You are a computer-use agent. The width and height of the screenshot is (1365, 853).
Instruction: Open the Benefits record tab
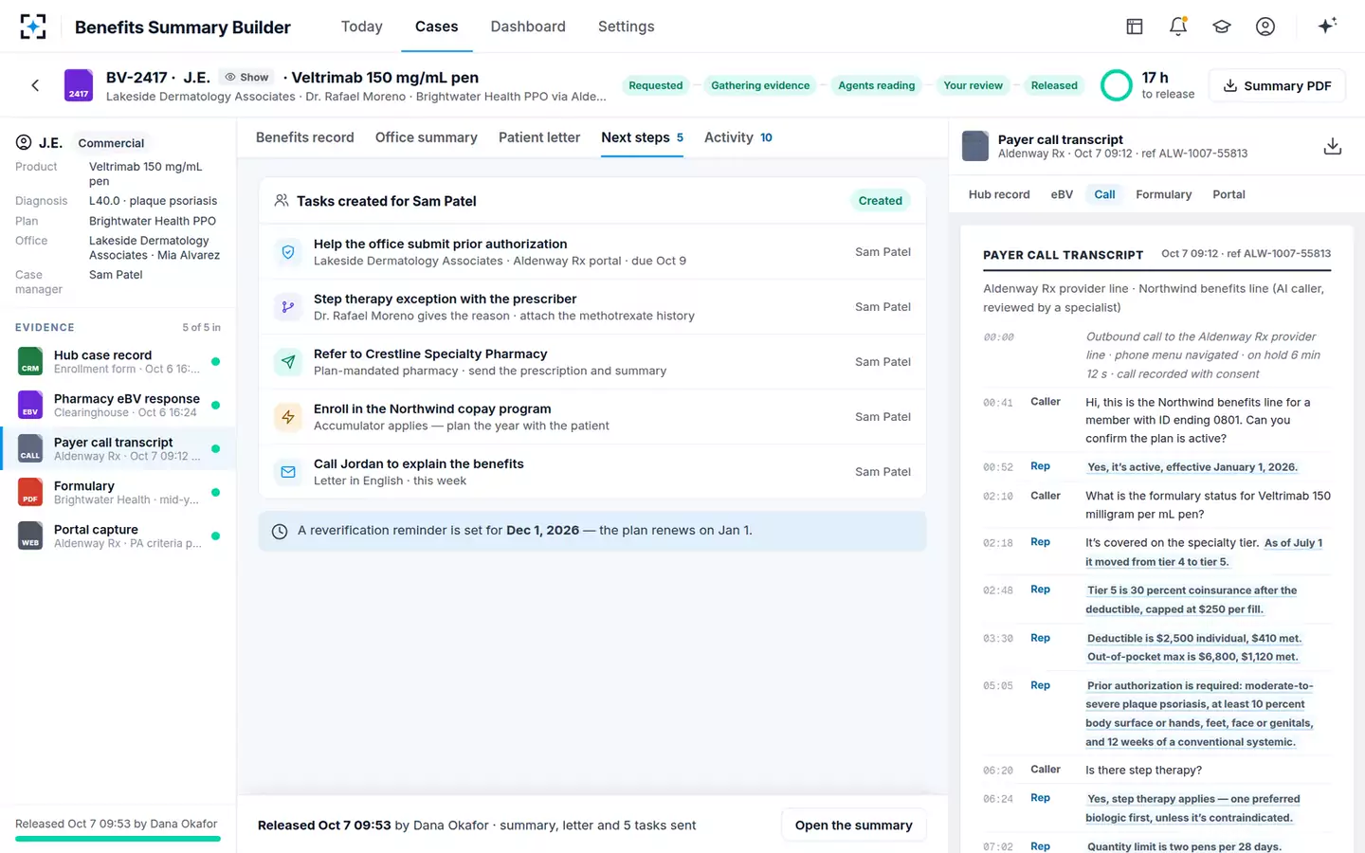coord(305,137)
